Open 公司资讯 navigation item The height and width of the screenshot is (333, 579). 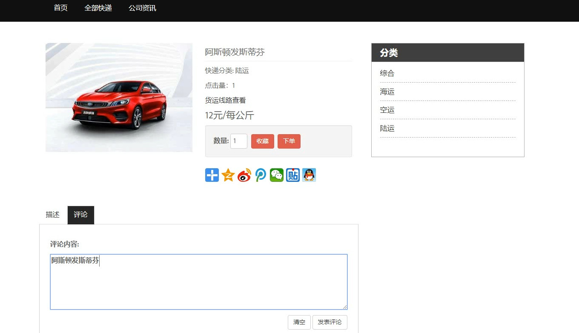pyautogui.click(x=142, y=8)
